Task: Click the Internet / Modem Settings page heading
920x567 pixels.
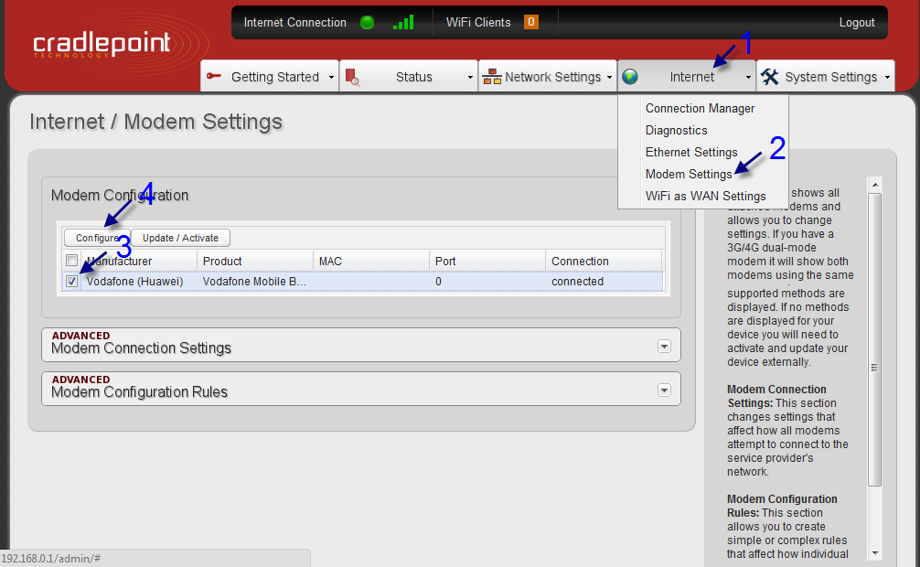Action: click(156, 122)
